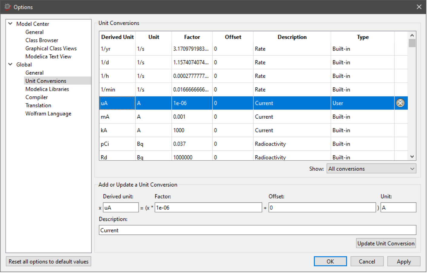This screenshot has height=273, width=427.
Task: Focus the Offset input field
Action: point(322,208)
